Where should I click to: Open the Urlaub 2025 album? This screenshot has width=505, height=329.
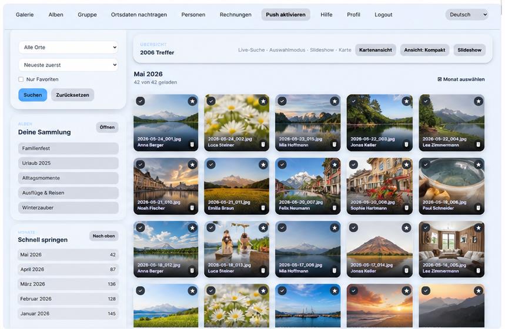(x=68, y=163)
